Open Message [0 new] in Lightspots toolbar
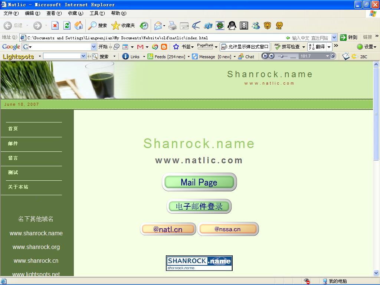The width and height of the screenshot is (380, 285). [211, 57]
